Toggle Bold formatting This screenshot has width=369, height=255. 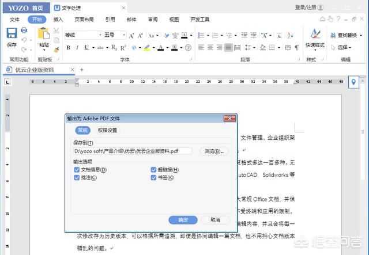[68, 48]
